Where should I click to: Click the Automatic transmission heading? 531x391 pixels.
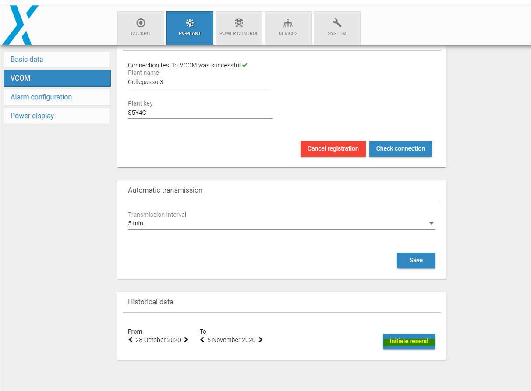[165, 190]
